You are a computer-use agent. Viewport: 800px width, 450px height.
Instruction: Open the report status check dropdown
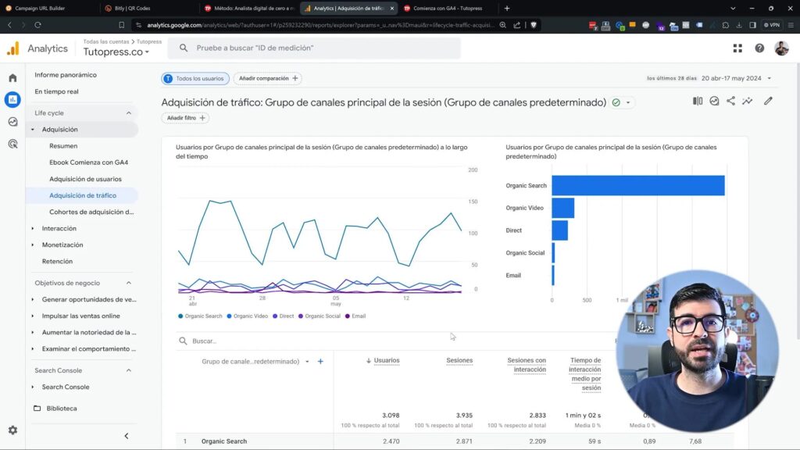(622, 102)
